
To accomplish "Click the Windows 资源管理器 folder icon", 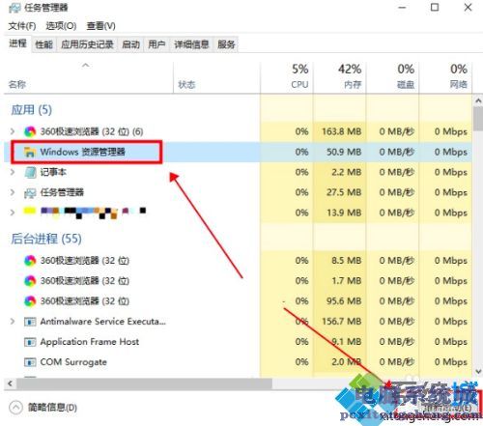I will (x=30, y=152).
